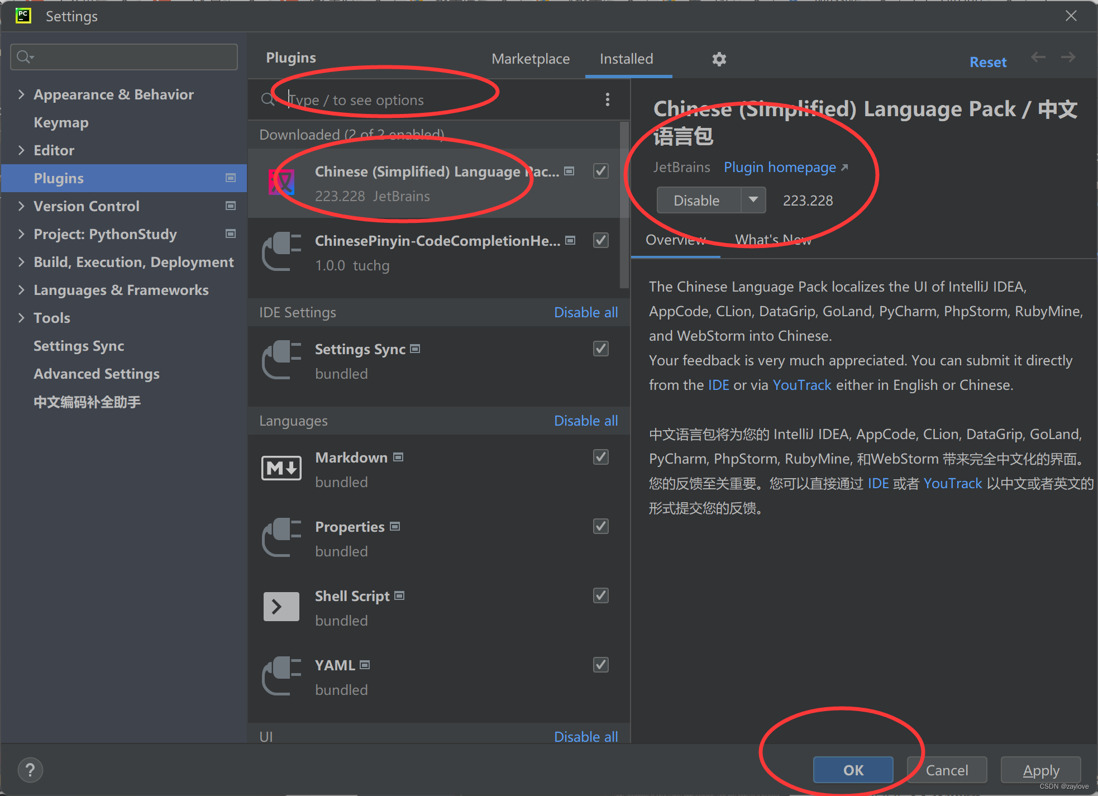Click the help question mark icon
This screenshot has width=1098, height=796.
pyautogui.click(x=30, y=770)
